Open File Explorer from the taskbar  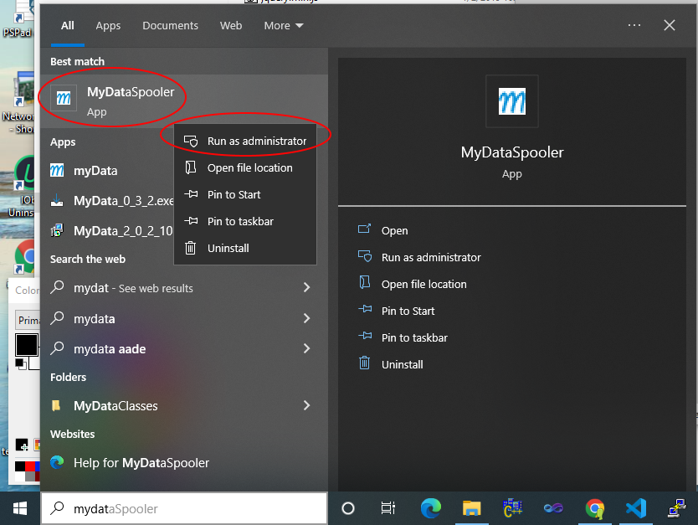point(471,508)
